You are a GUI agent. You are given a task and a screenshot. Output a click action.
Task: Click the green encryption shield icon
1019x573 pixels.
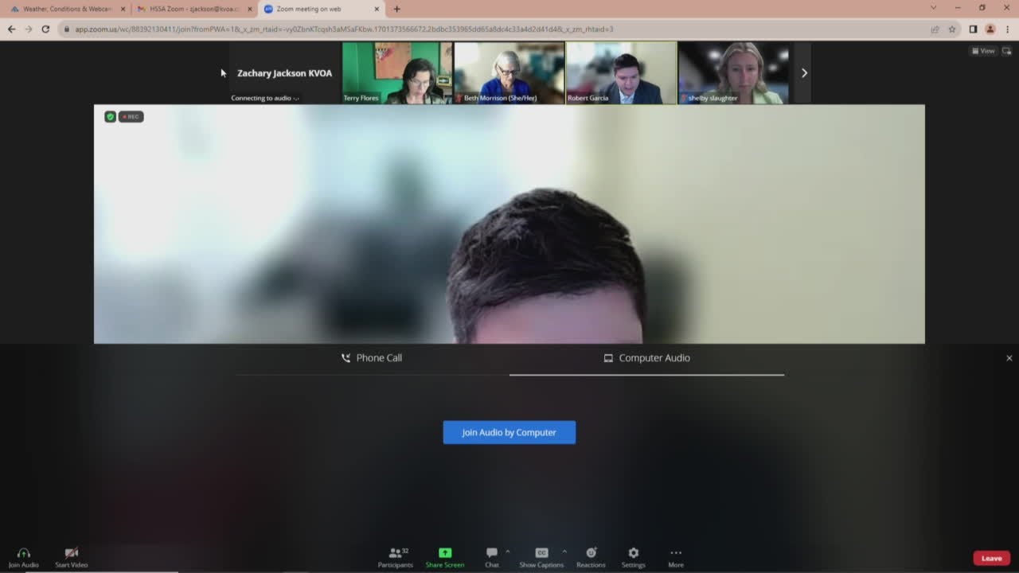[111, 117]
